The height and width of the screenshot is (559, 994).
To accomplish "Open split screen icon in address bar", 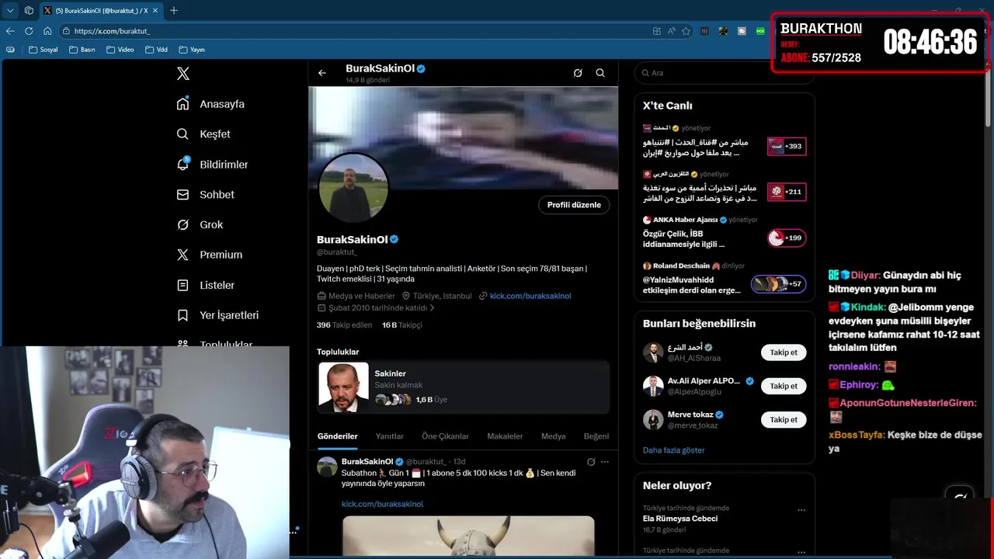I will [x=657, y=31].
